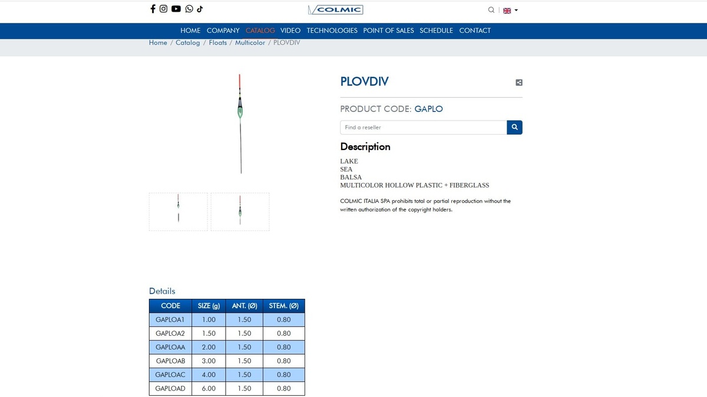Open VIDEO menu item
The image size is (707, 397).
[x=290, y=31]
